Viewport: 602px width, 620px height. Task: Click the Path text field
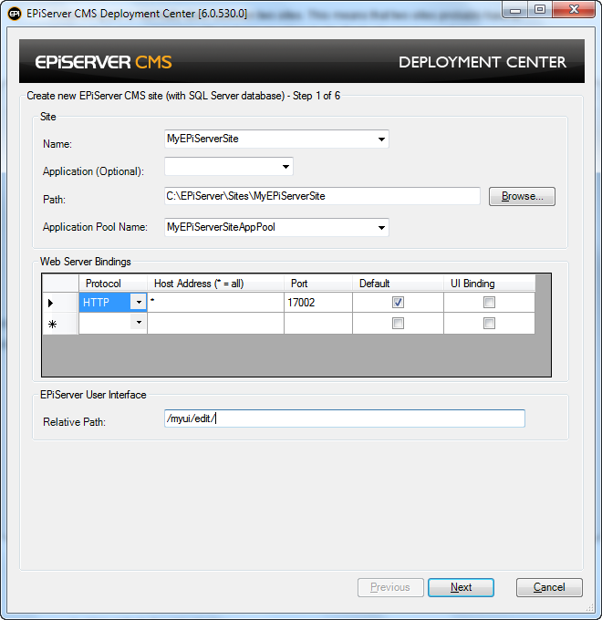[x=321, y=196]
